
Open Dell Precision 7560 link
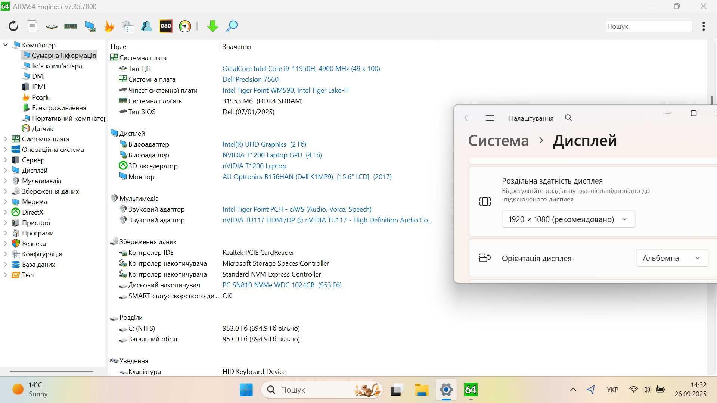coord(251,79)
